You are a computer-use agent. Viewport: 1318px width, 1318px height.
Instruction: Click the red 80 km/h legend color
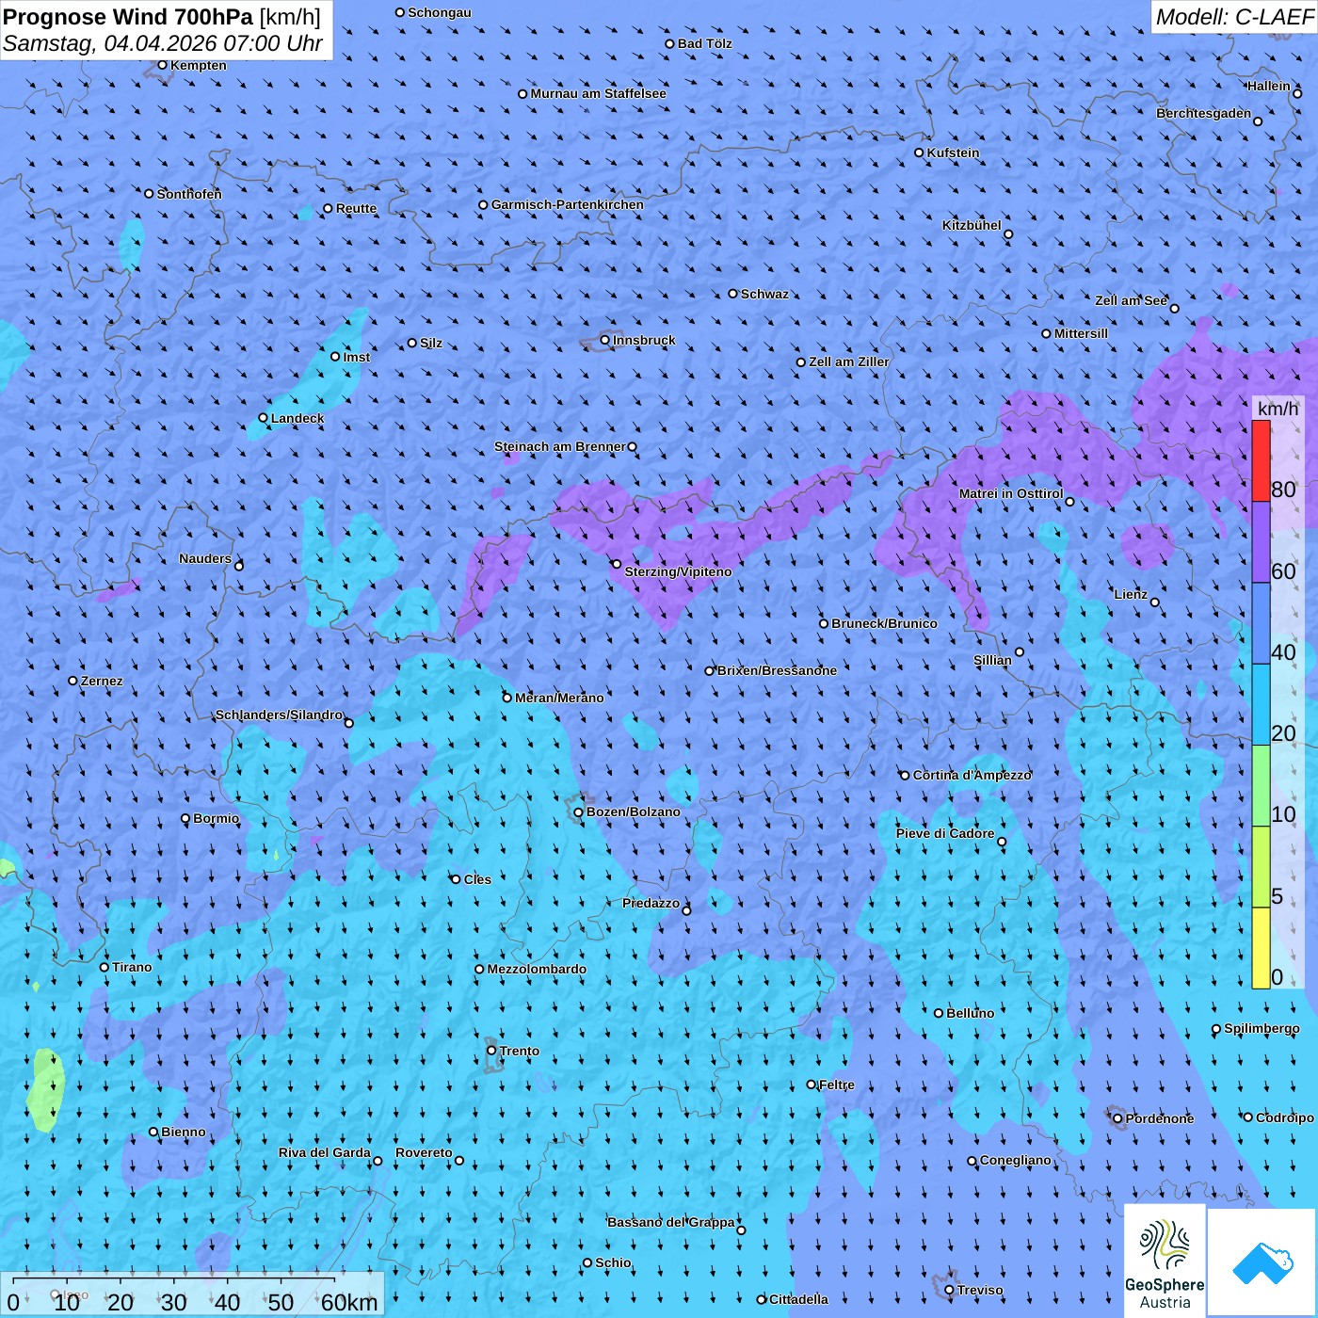coord(1261,460)
